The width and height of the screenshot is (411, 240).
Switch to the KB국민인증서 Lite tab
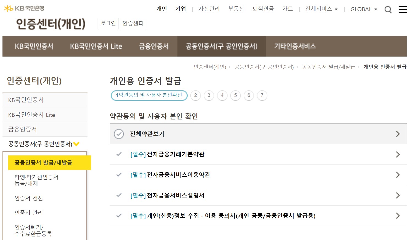(95, 46)
